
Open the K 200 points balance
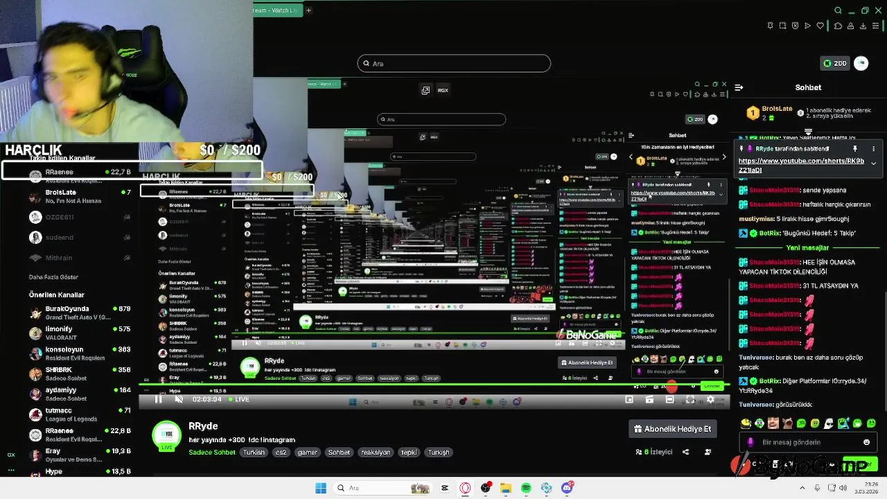834,63
